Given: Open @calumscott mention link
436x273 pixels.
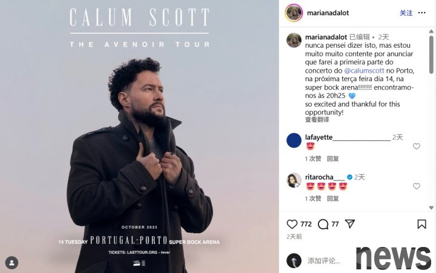Looking at the screenshot, I should 364,71.
